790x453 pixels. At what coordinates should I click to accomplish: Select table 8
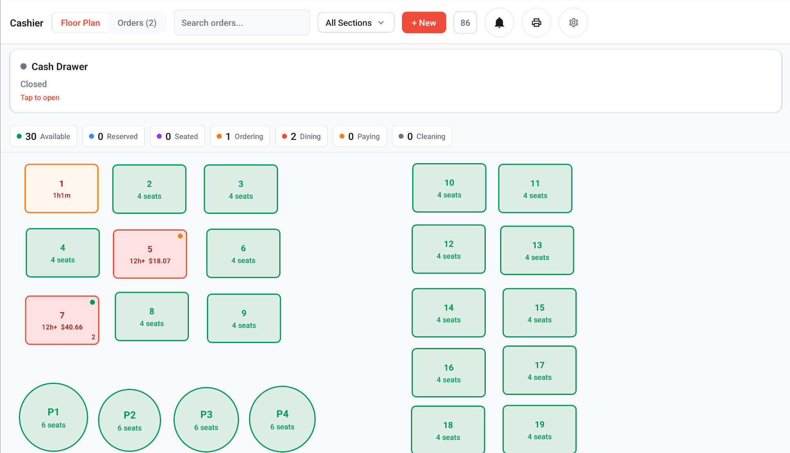pos(152,316)
